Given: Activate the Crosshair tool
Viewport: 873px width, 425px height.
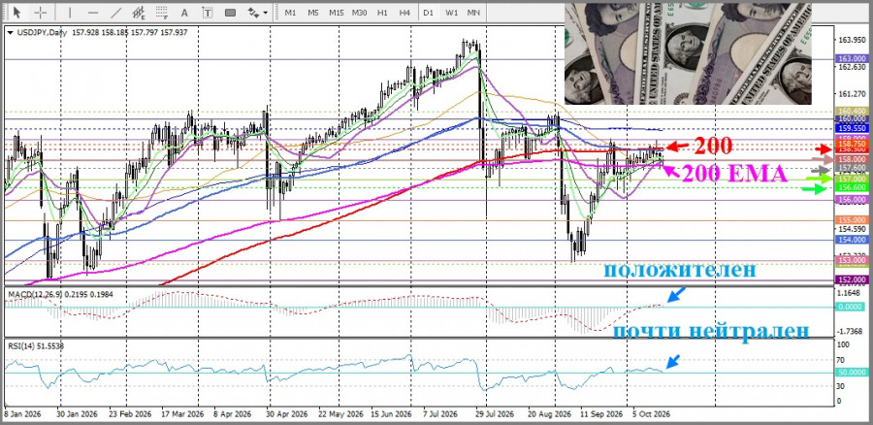Looking at the screenshot, I should pyautogui.click(x=41, y=12).
